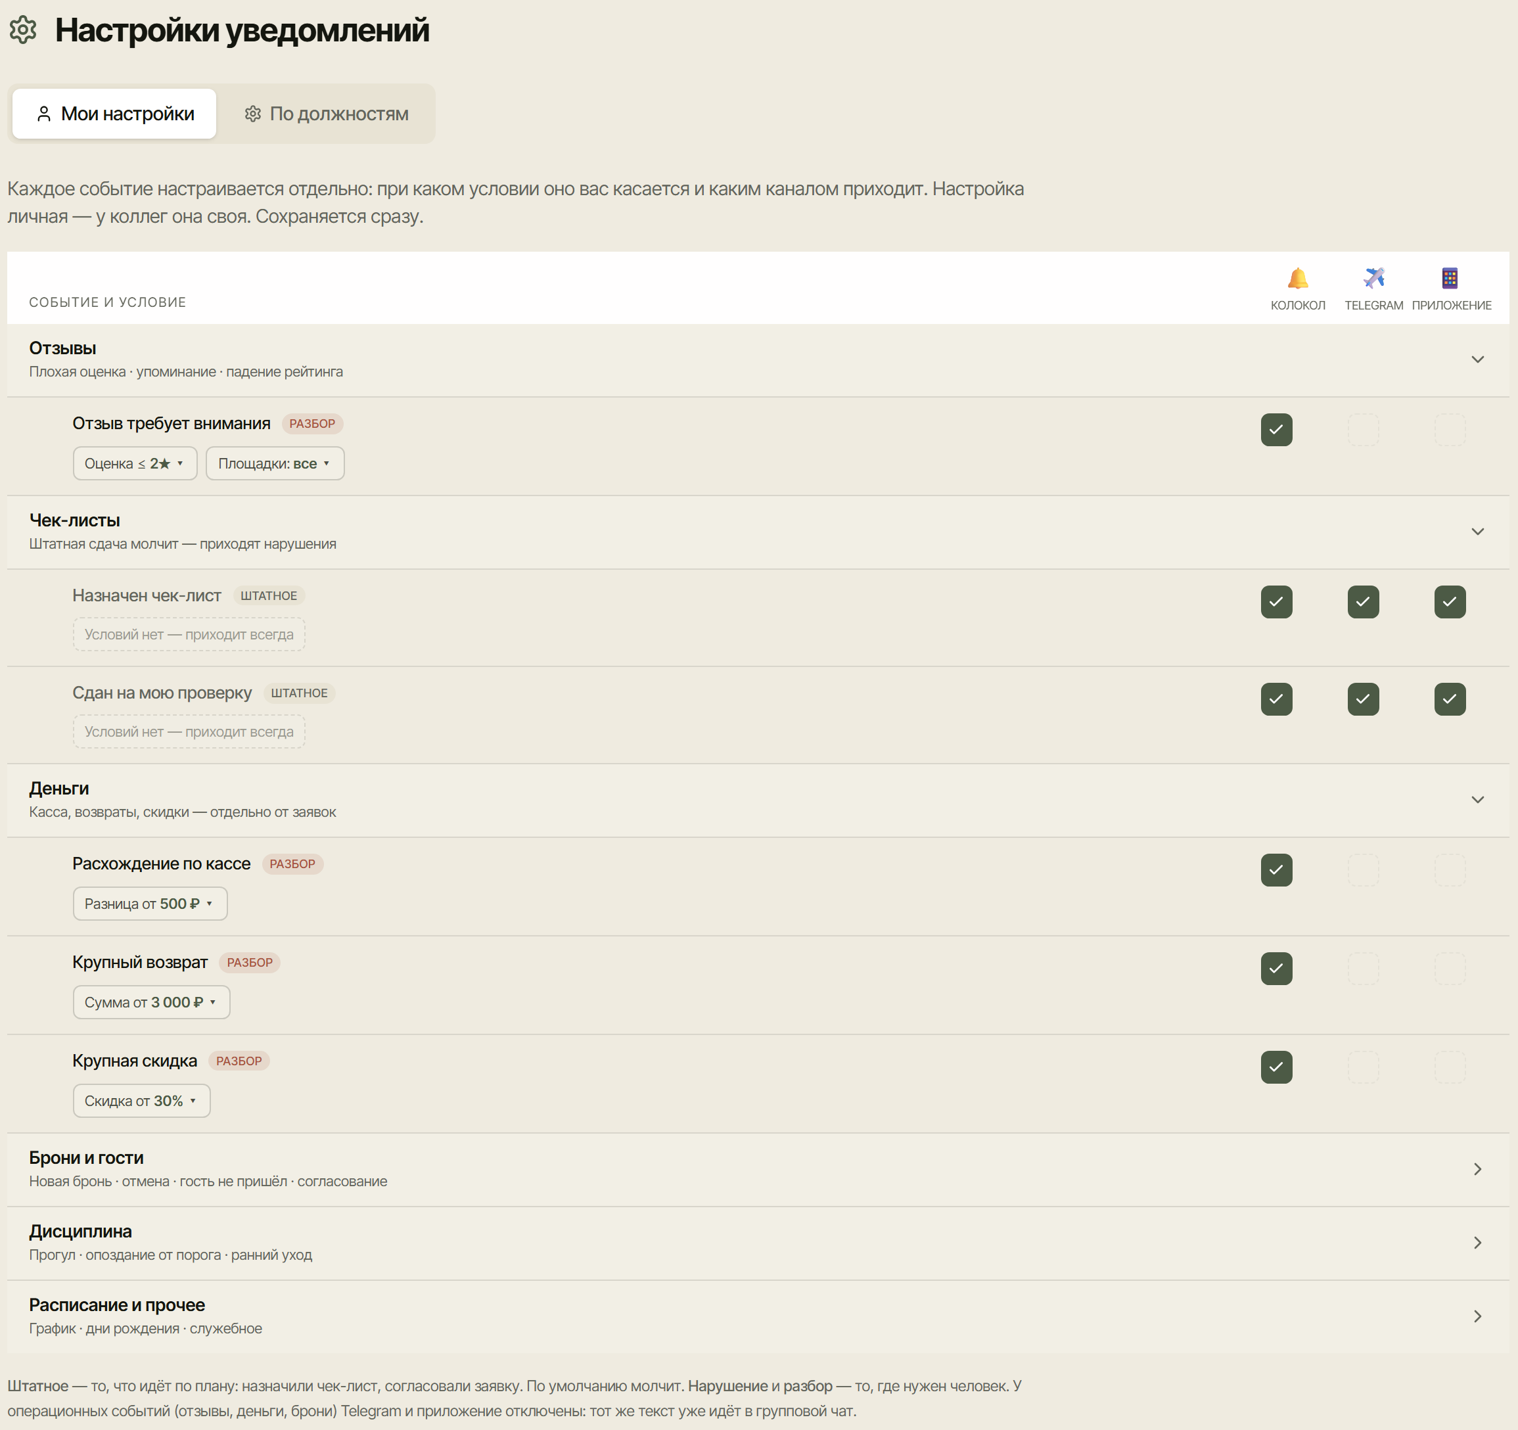This screenshot has width=1518, height=1430.
Task: Collapse the Отзывы section chevron
Action: pyautogui.click(x=1477, y=359)
